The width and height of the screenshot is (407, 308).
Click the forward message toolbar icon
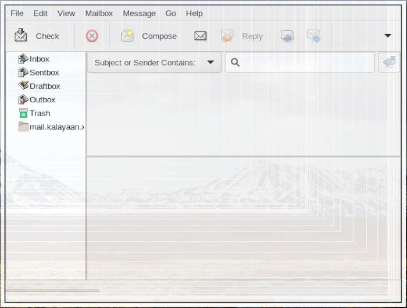click(313, 36)
